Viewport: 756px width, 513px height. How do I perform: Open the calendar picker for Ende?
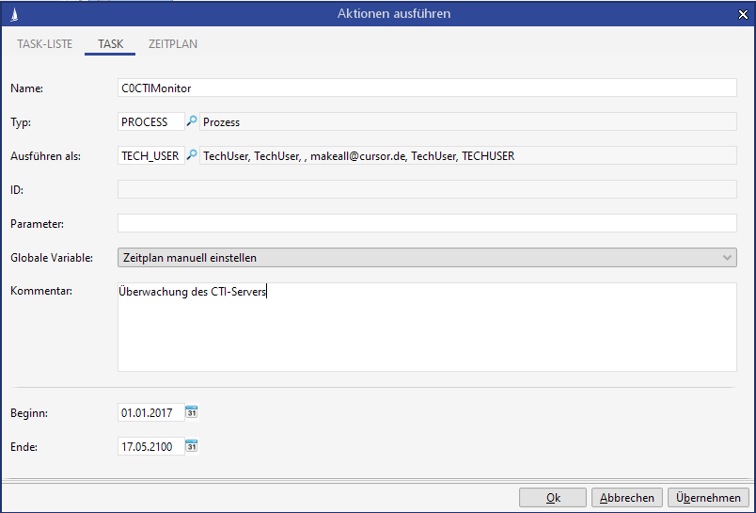(192, 446)
